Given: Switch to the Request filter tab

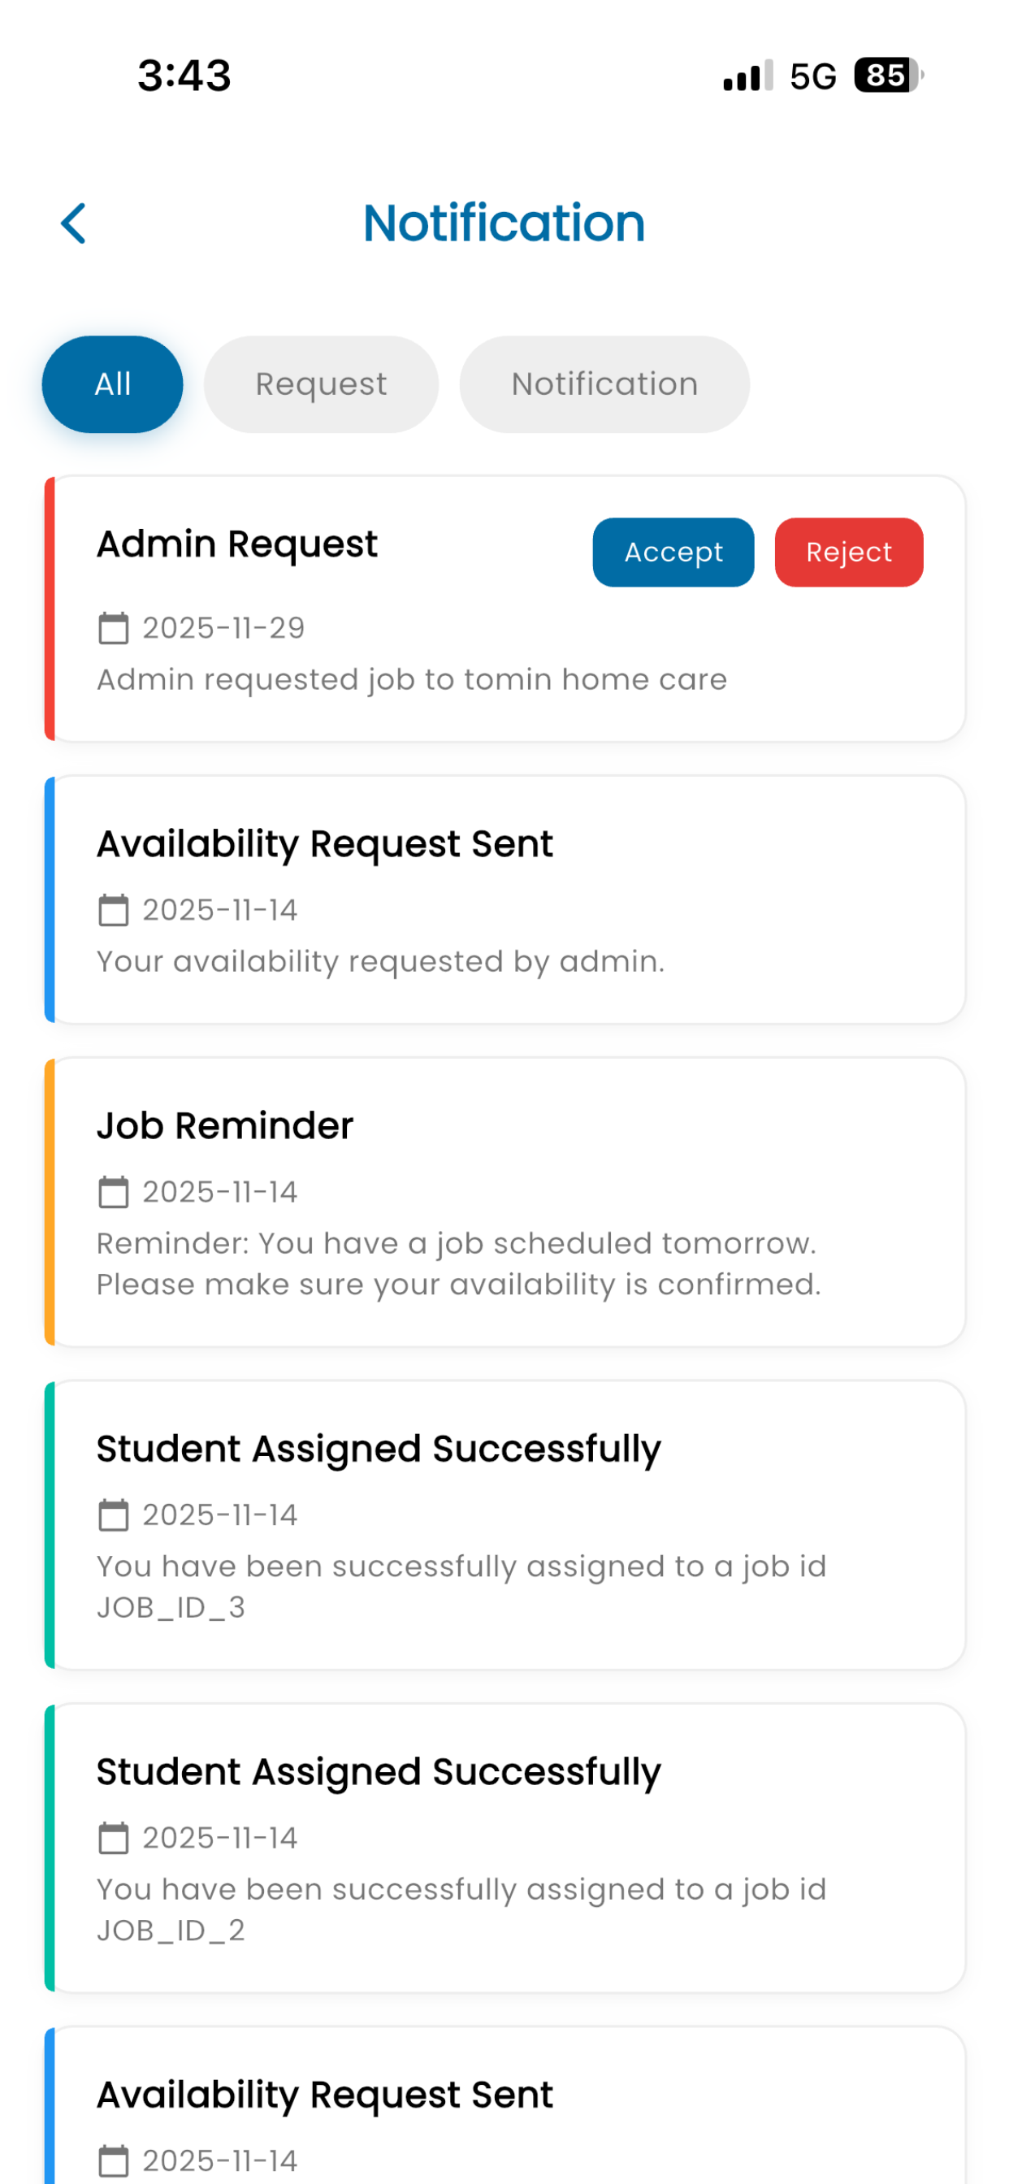Looking at the screenshot, I should click(x=322, y=385).
